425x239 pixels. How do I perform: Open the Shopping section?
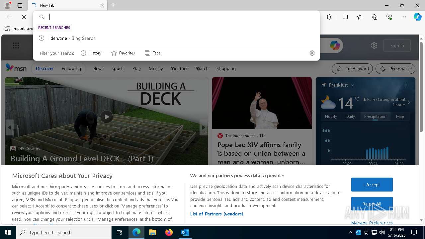(226, 68)
